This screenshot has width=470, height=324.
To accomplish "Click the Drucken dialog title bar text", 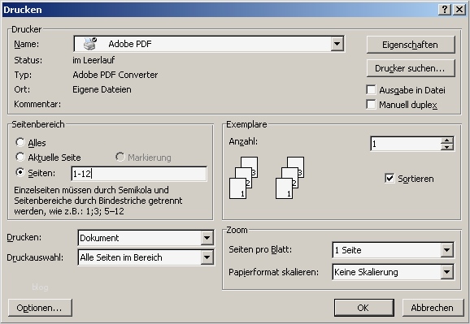I will coord(23,10).
